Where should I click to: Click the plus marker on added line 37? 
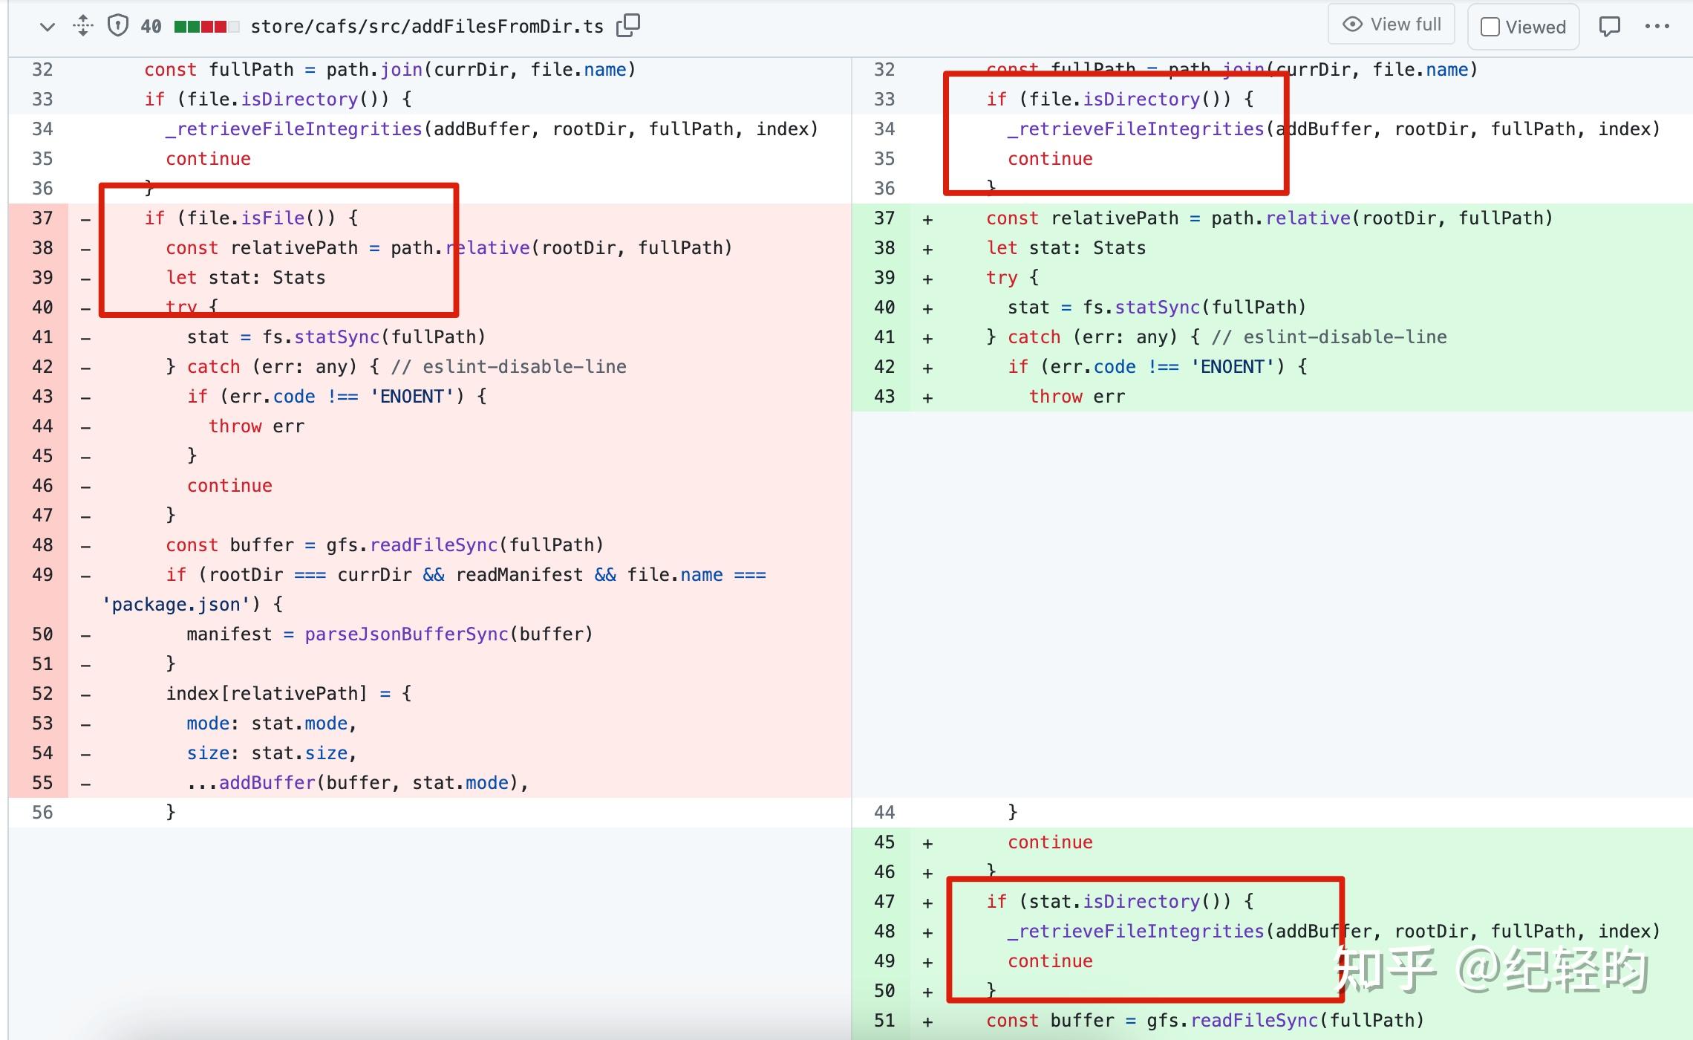927,219
